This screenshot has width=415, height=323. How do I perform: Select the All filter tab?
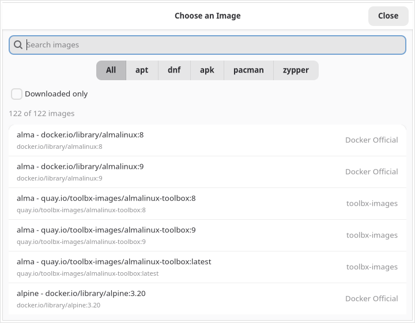111,70
